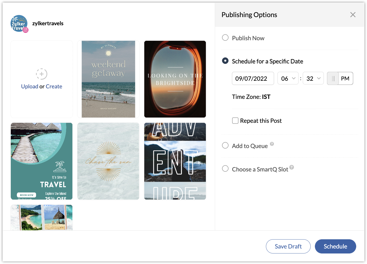Select the Chase the sun image
Image resolution: width=367 pixels, height=264 pixels.
point(108,161)
